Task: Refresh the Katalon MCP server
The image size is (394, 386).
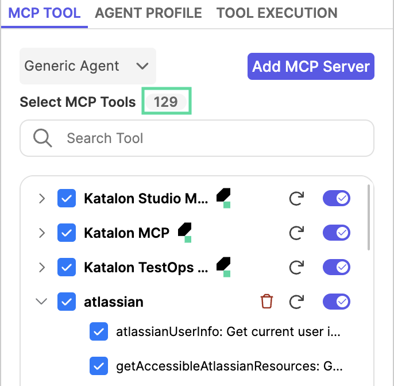Action: point(296,233)
